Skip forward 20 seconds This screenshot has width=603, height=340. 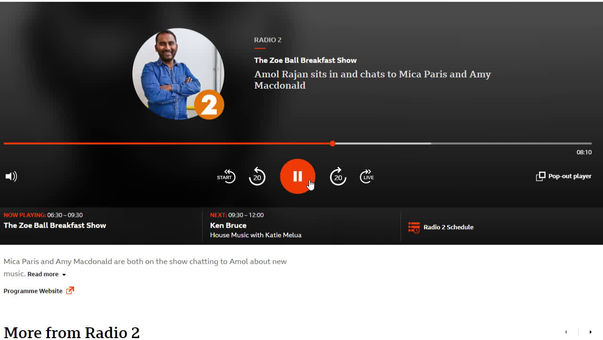pyautogui.click(x=338, y=176)
